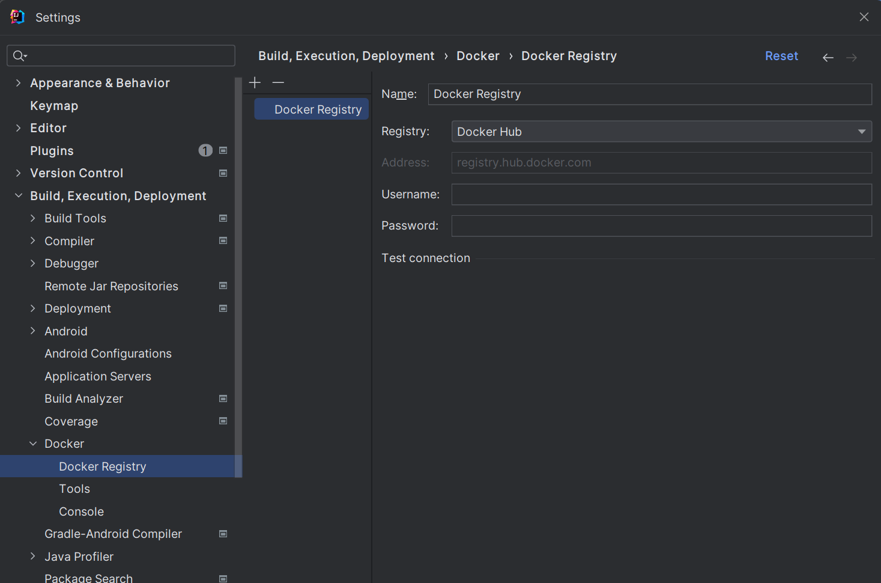The height and width of the screenshot is (583, 881).
Task: Click Build, Execution, Deployment breadcrumb
Action: click(347, 56)
